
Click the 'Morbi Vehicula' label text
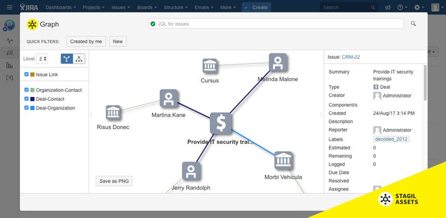click(283, 177)
